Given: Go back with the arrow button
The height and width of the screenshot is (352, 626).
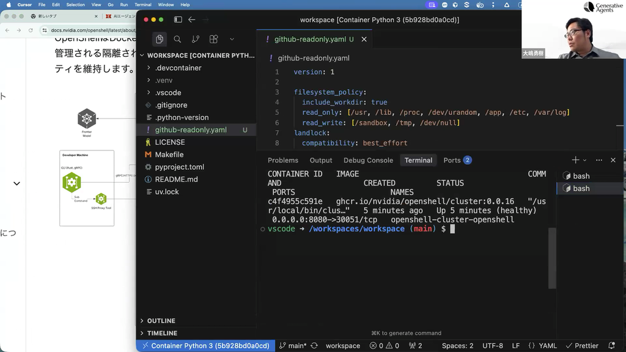Looking at the screenshot, I should [191, 20].
